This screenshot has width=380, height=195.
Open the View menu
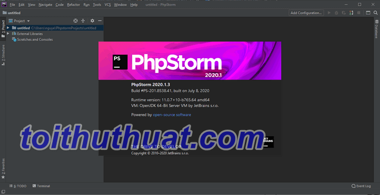coord(31,5)
